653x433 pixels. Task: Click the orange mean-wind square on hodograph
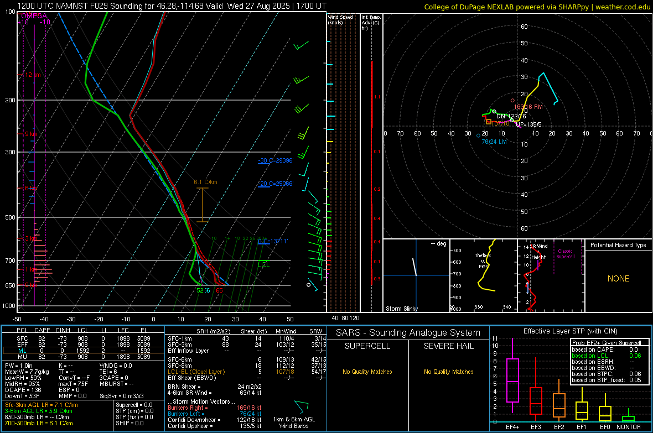pyautogui.click(x=489, y=122)
